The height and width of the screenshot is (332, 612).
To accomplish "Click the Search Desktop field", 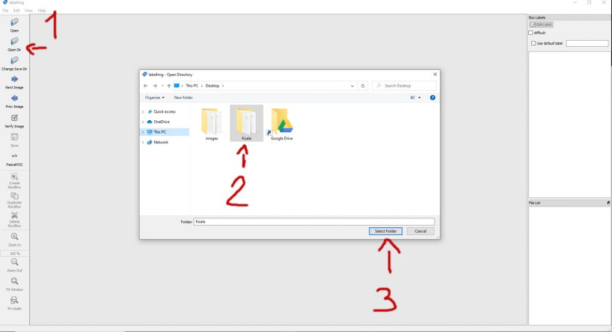I will click(x=404, y=86).
